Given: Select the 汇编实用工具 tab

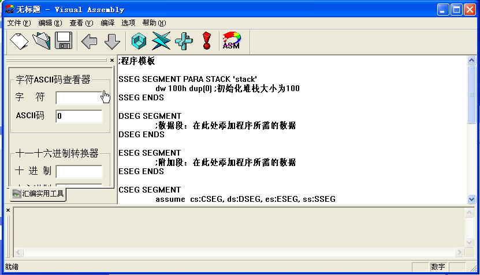Looking at the screenshot, I should coord(38,193).
